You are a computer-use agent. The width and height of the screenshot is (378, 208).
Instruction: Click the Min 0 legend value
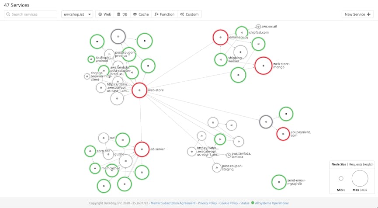(x=341, y=190)
